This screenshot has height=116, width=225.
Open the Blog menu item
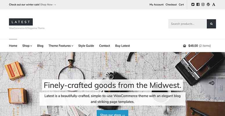point(40,46)
